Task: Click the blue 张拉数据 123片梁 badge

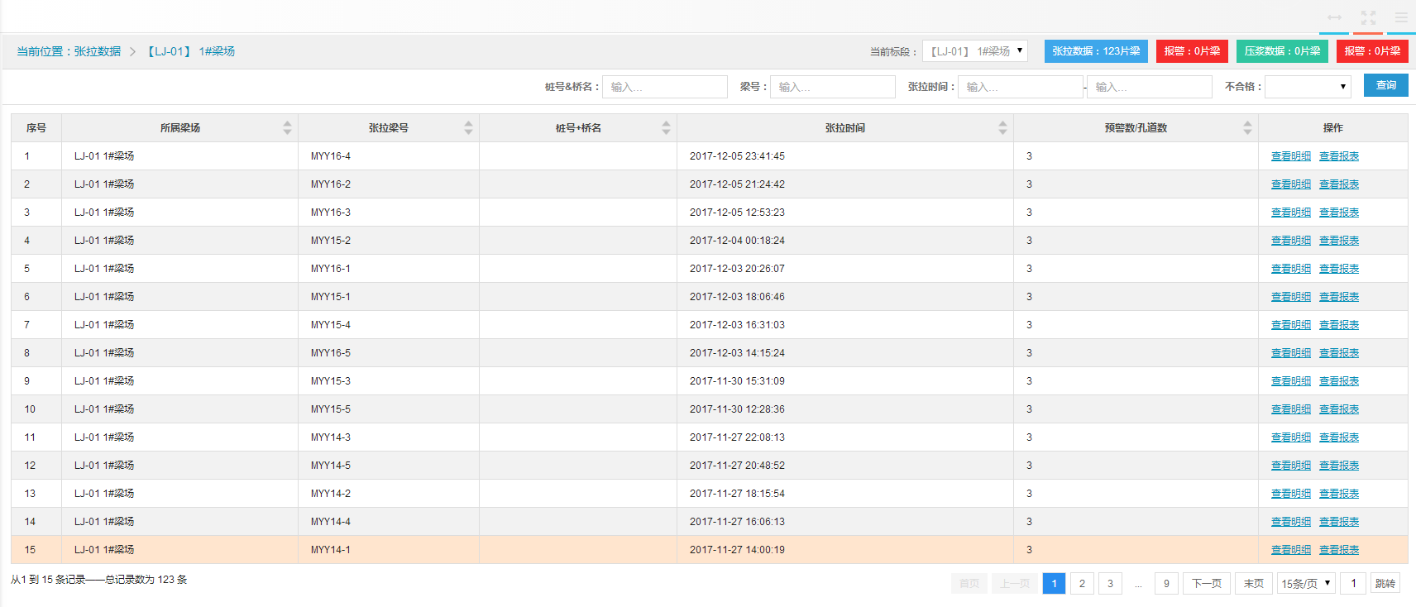Action: [x=1095, y=51]
